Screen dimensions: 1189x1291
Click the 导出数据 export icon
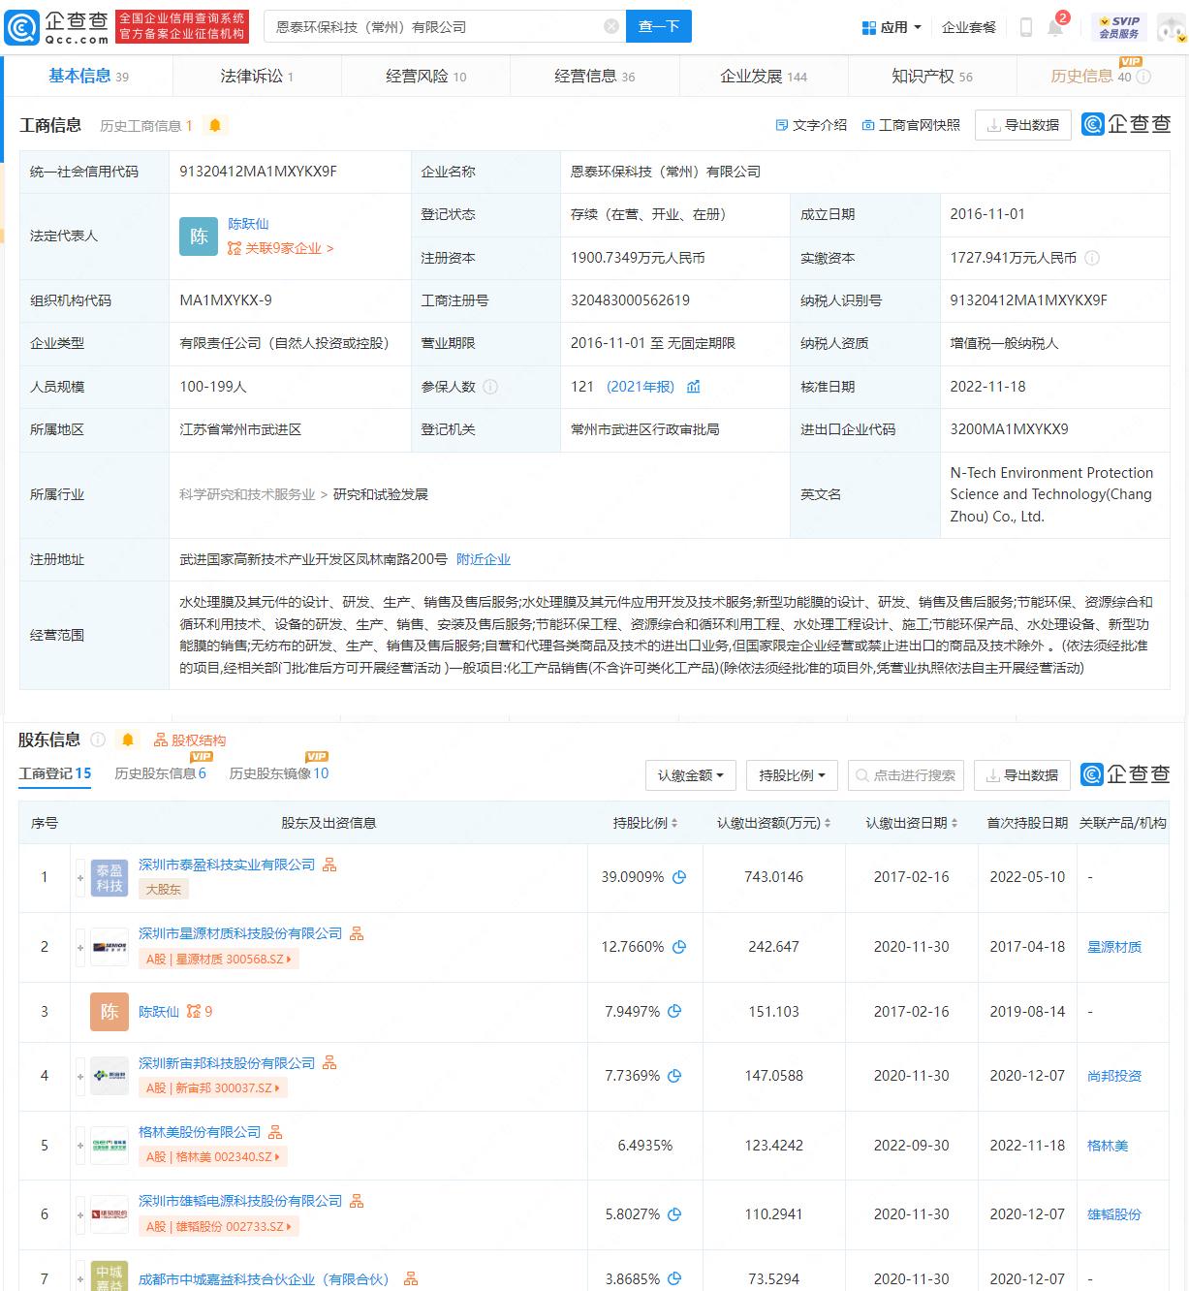point(1022,124)
